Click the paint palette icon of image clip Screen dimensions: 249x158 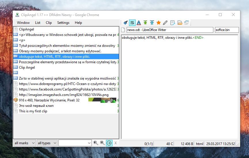point(16,100)
